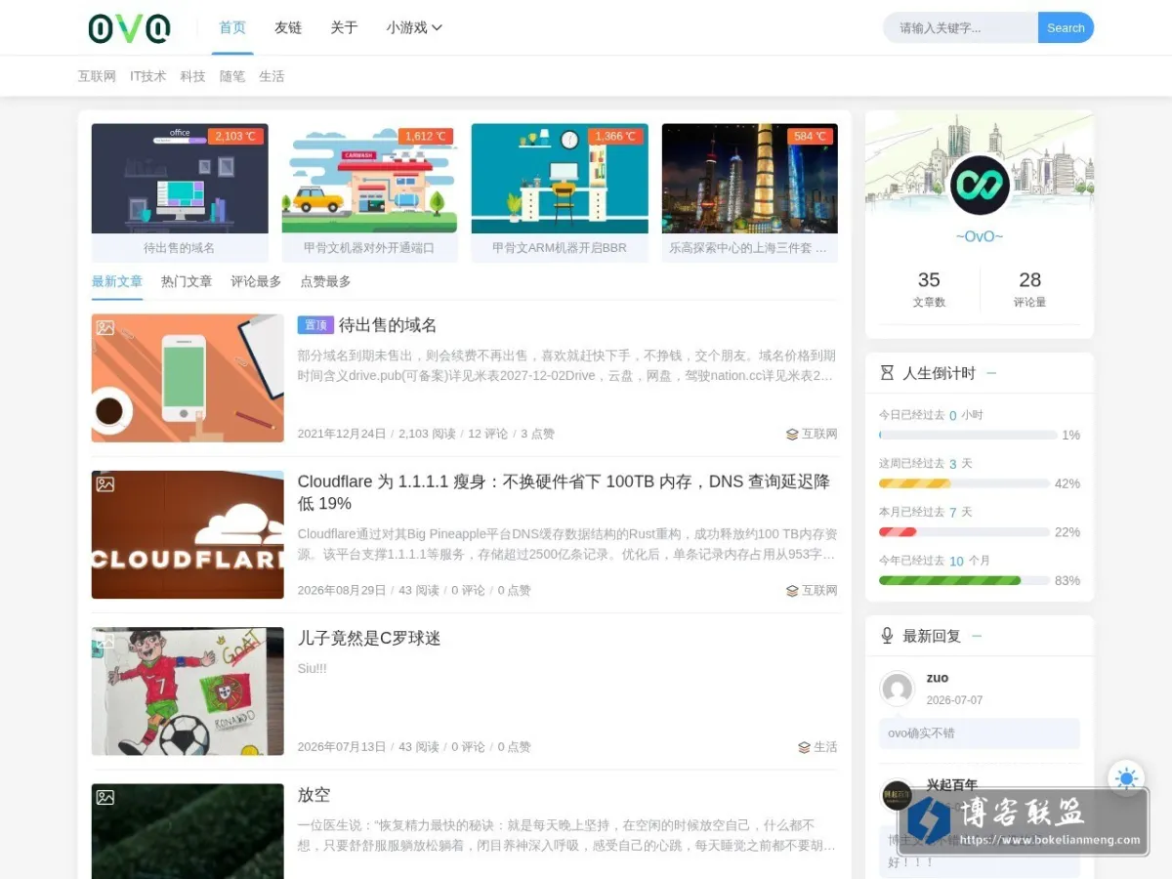Click the hourglass icon beside 人生倒计时
The height and width of the screenshot is (879, 1172).
pyautogui.click(x=887, y=373)
